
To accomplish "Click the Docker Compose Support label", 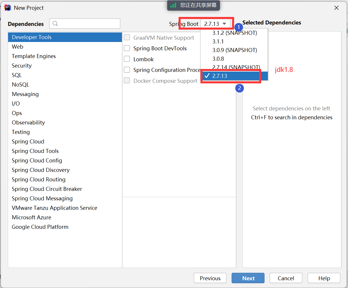I will (x=165, y=81).
